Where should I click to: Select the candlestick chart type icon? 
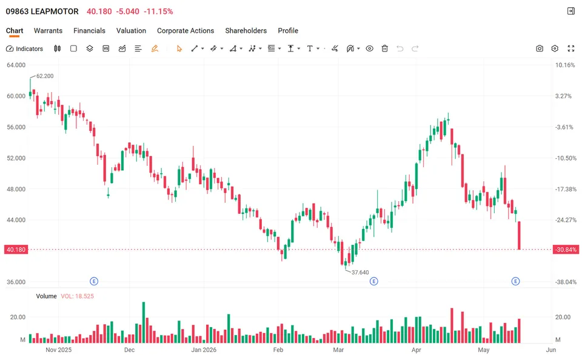(57, 48)
